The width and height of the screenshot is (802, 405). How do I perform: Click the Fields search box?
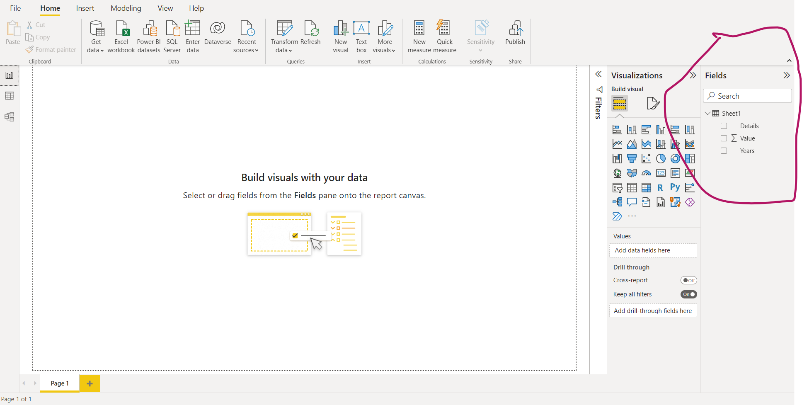(x=747, y=96)
